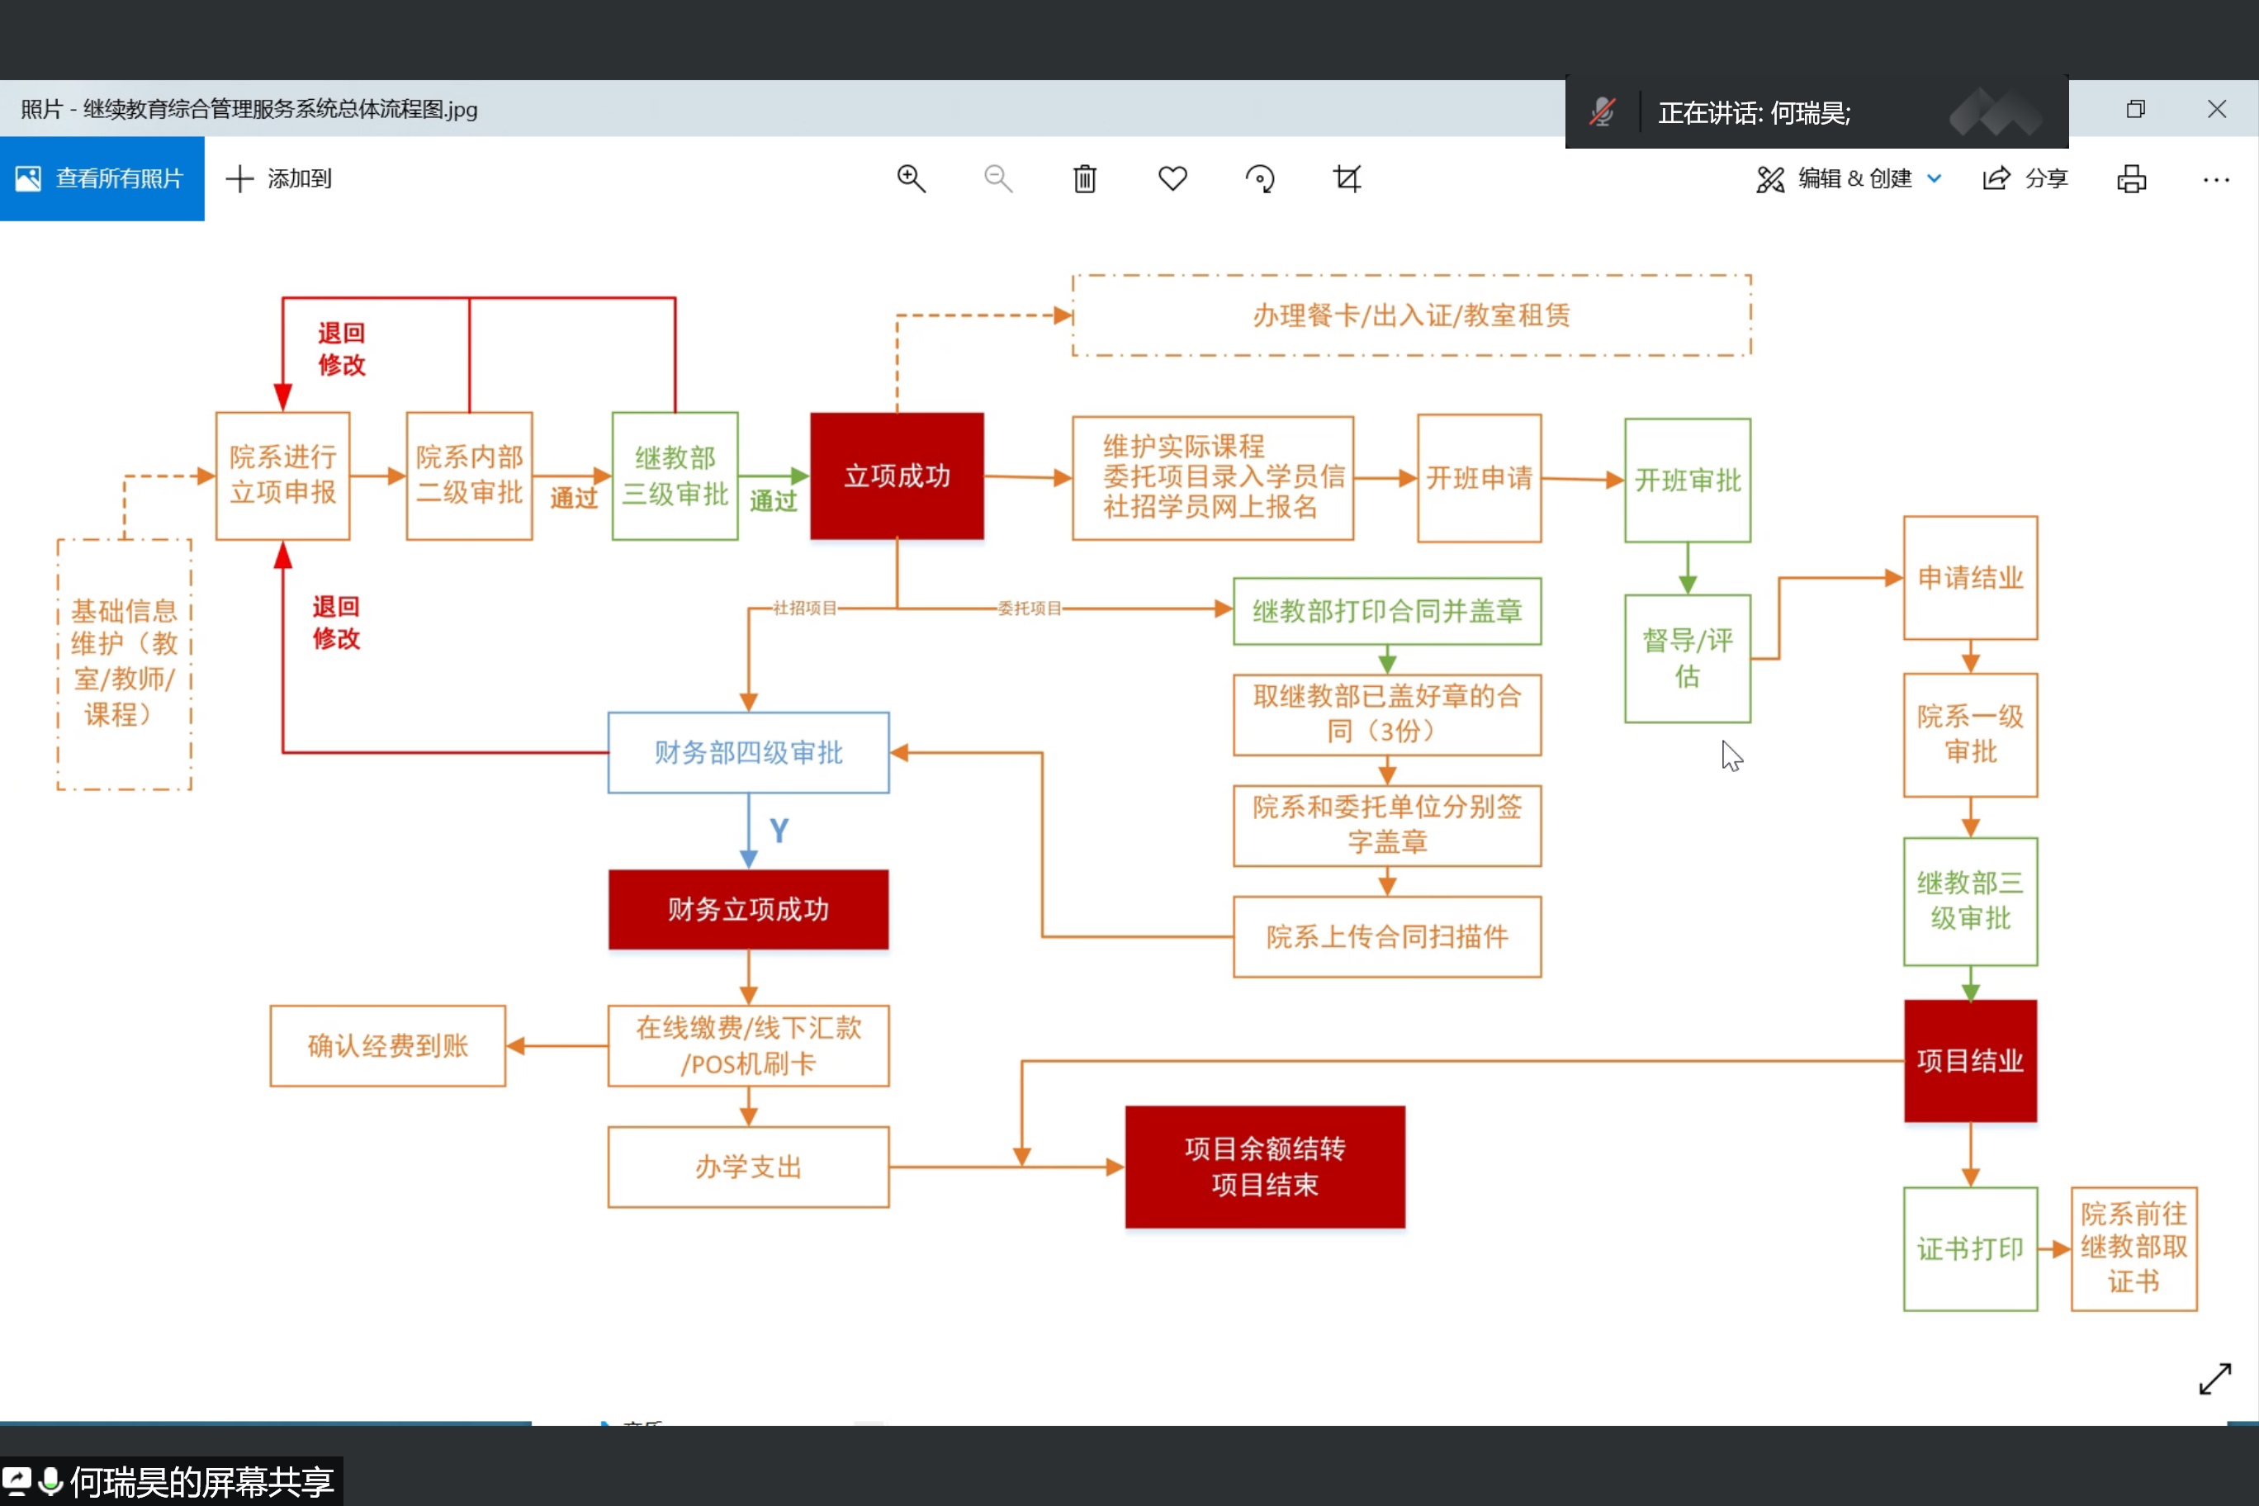Toggle the muted microphone icon

1601,112
